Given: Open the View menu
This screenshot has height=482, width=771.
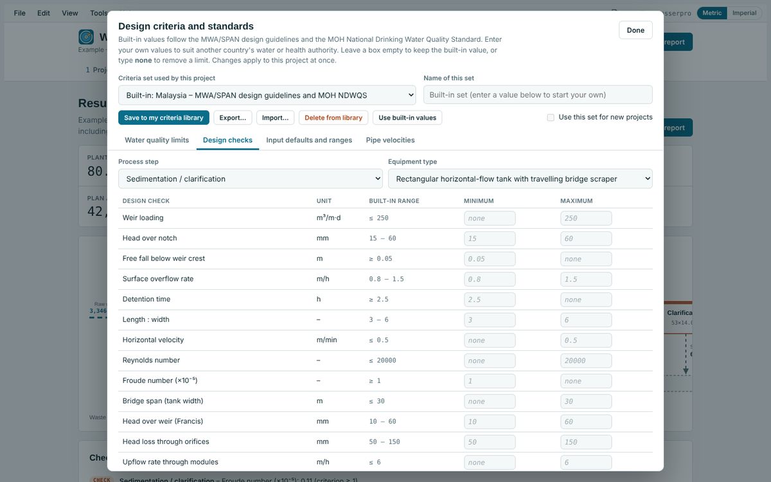Looking at the screenshot, I should click(70, 13).
